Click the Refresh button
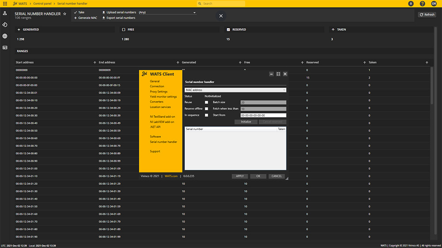This screenshot has width=442, height=248. (x=427, y=15)
